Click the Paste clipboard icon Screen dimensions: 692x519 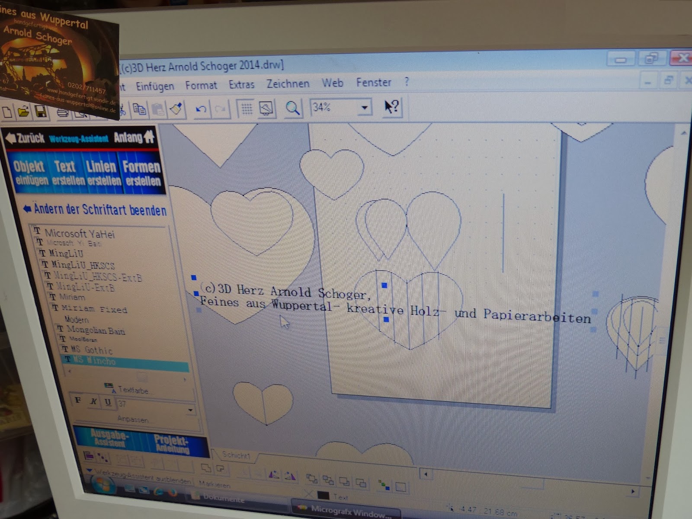tap(158, 109)
